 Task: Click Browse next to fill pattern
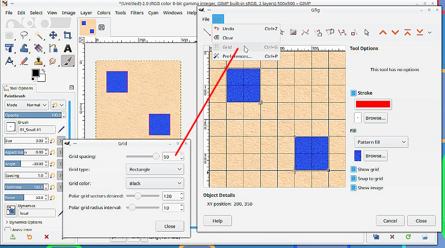click(375, 156)
